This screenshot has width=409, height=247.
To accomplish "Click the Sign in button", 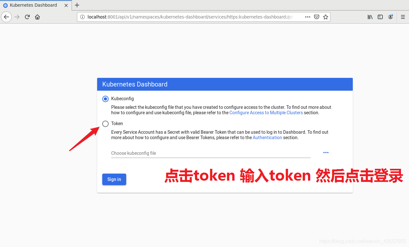I will click(114, 179).
